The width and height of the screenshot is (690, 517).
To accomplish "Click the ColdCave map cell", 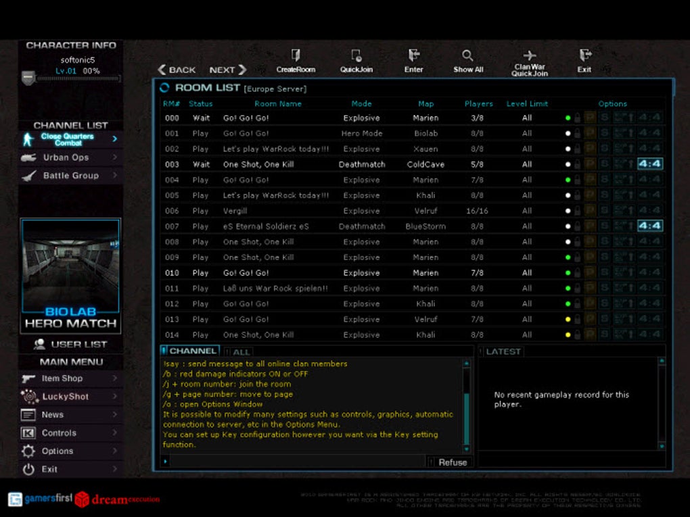I will click(425, 164).
